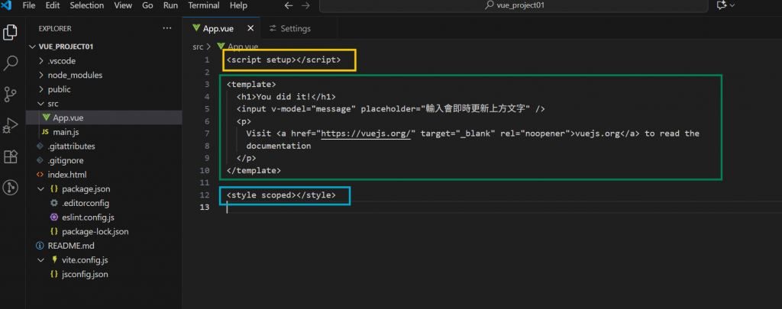Viewport: 782px width, 309px height.
Task: Click the style scoped line of code
Action: pyautogui.click(x=281, y=195)
